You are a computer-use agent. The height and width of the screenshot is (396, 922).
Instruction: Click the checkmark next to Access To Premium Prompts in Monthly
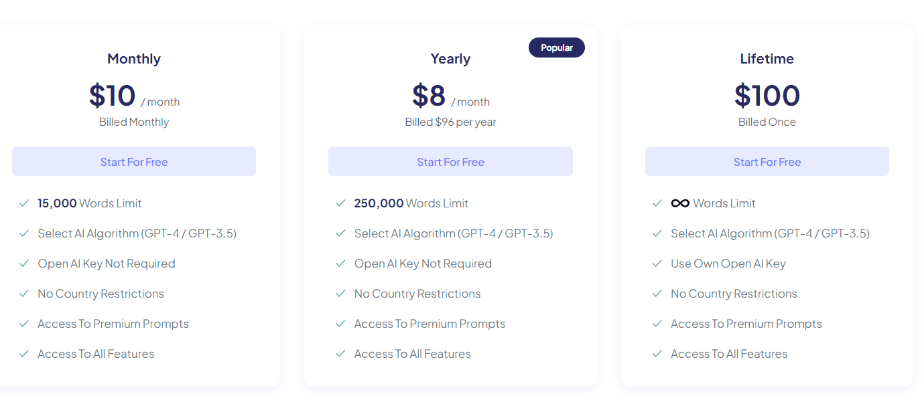(x=25, y=323)
